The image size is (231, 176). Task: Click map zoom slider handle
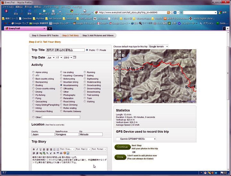pos(120,69)
